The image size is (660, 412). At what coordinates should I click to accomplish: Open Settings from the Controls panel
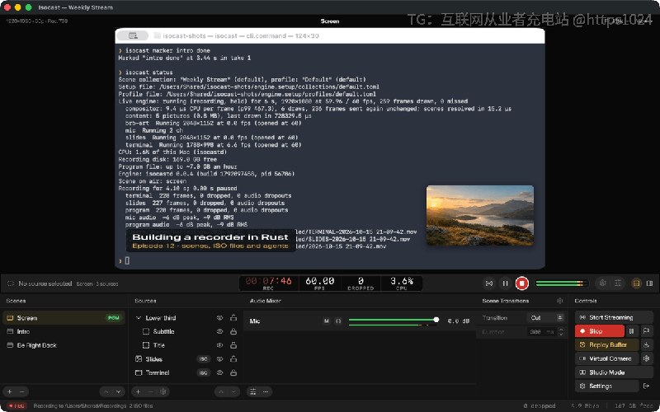[607, 386]
